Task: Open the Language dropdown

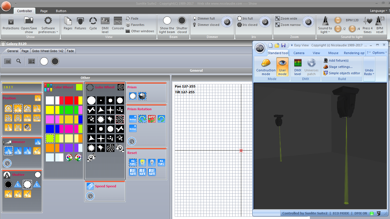Action: [378, 11]
